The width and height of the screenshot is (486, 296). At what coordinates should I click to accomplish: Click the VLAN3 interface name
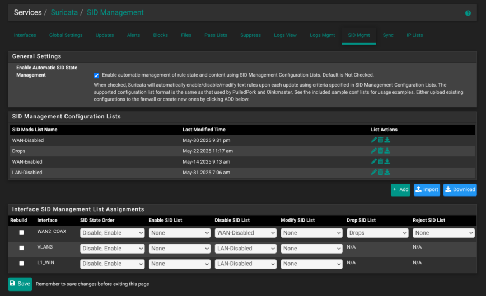45,247
